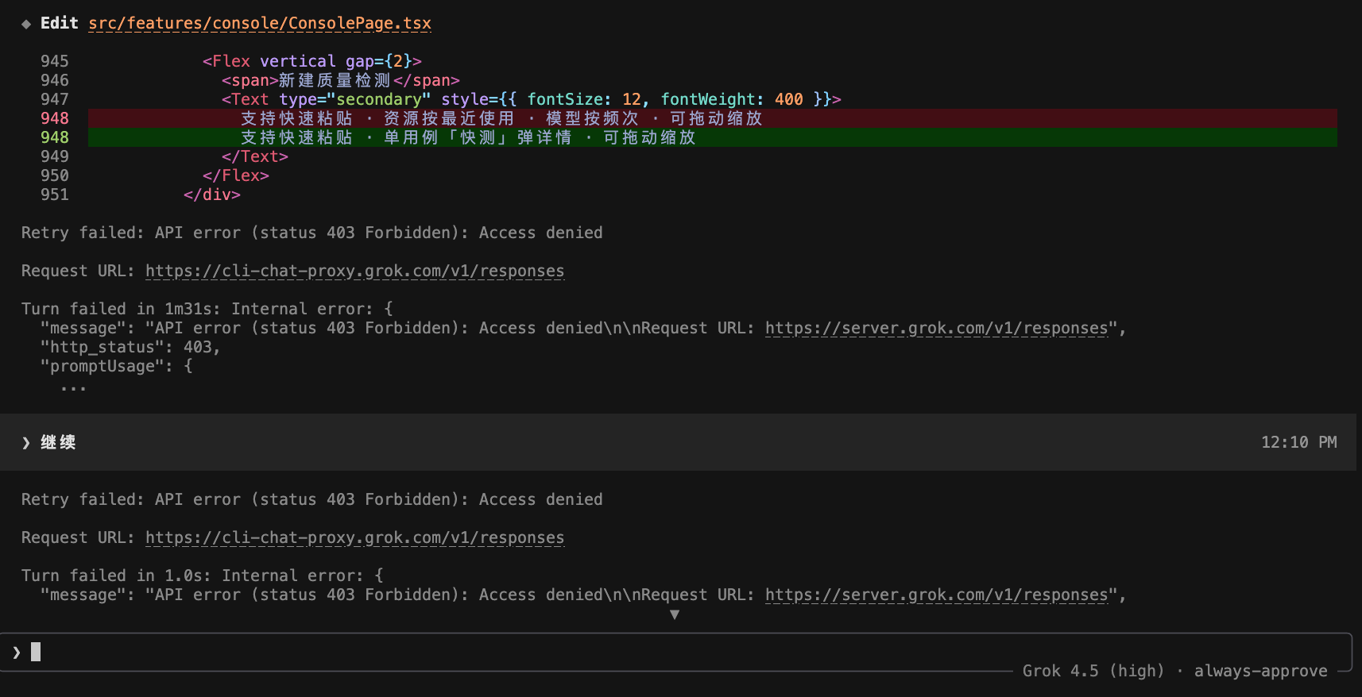Open the server.grok.com URL in the 1.0s error

[936, 595]
